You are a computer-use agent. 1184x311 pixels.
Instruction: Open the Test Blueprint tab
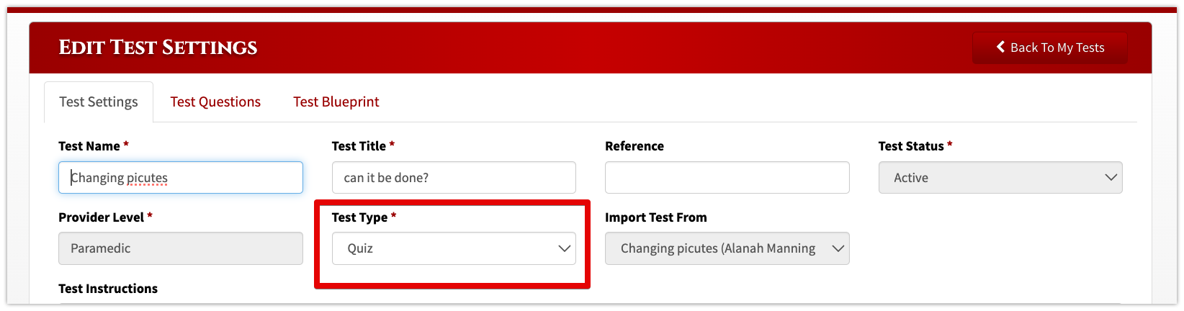point(336,102)
